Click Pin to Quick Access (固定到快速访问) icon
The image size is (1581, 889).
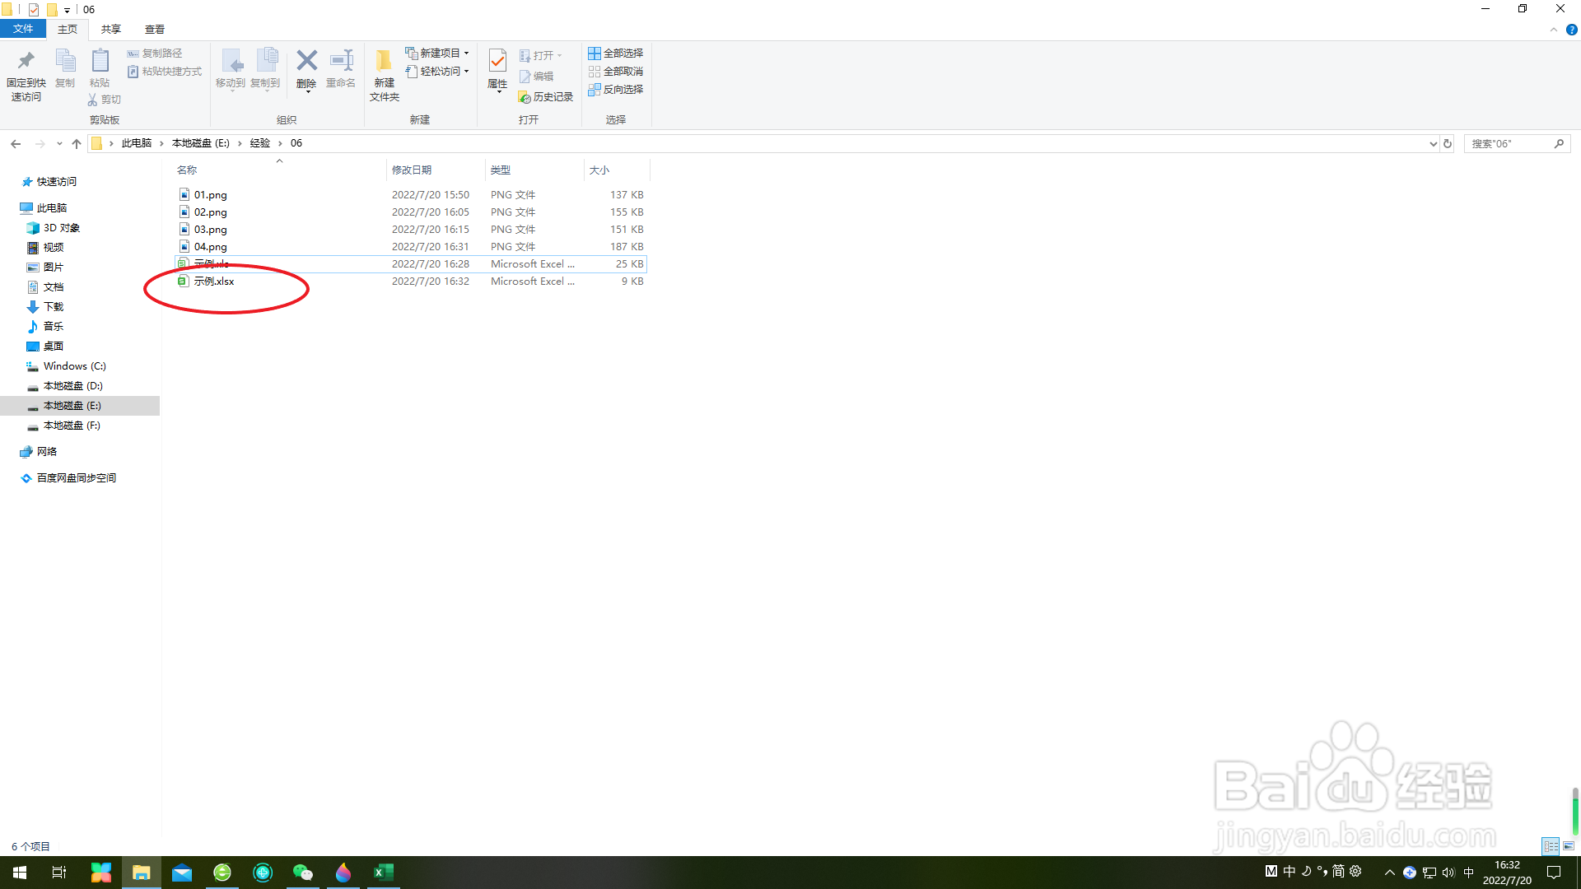(26, 61)
